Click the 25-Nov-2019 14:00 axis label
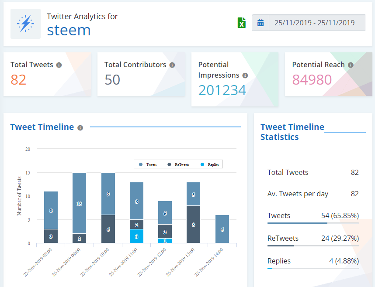 point(209,262)
